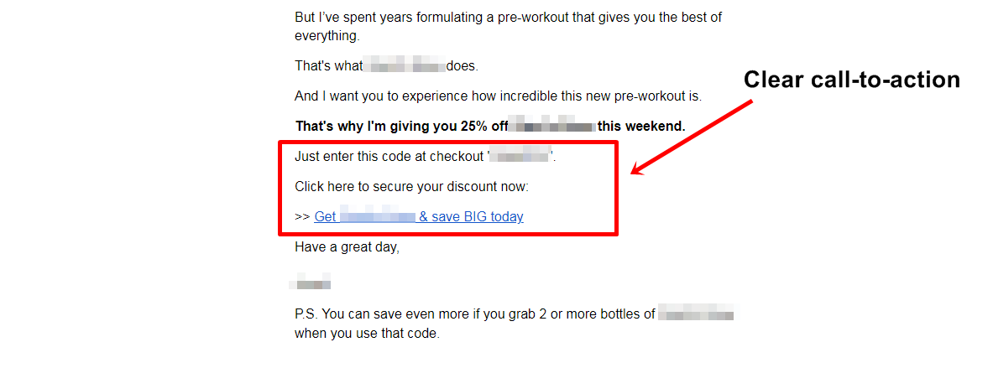Click the blurred product name in P.S. line

(x=696, y=314)
